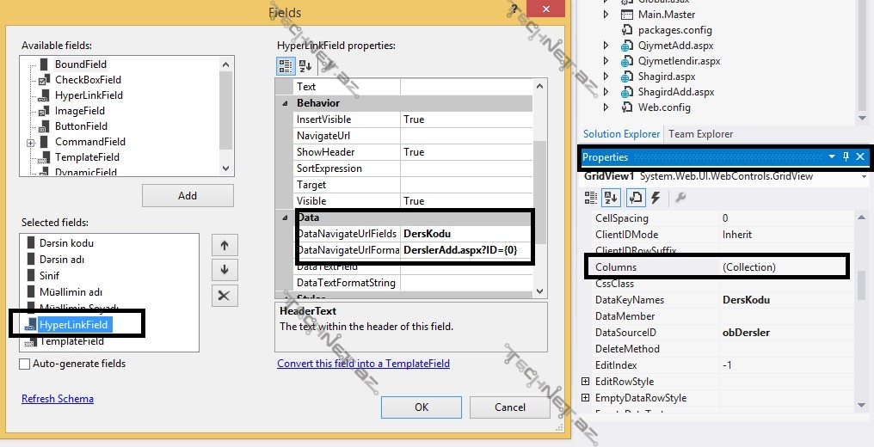Pin the Properties panel with the pushpin icon
The height and width of the screenshot is (447, 874).
coord(846,157)
